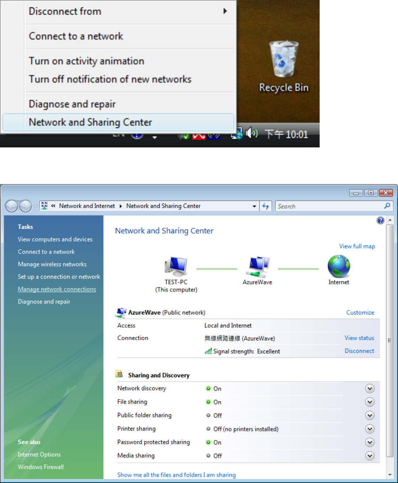Click the search magnifier icon

(387, 206)
